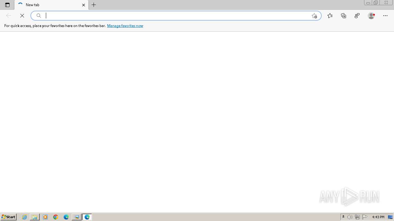Click Show desktop button in tray
This screenshot has height=221, width=394.
tap(390, 217)
